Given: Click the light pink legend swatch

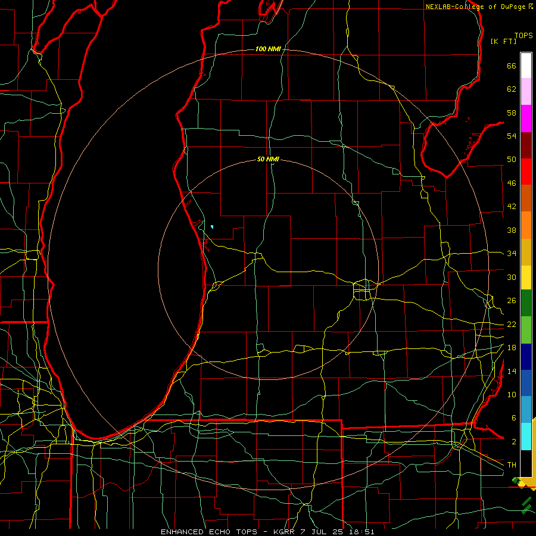Looking at the screenshot, I should click(x=526, y=92).
